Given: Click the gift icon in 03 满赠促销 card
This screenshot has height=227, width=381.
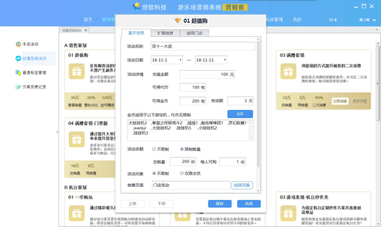Looking at the screenshot, I should [288, 71].
